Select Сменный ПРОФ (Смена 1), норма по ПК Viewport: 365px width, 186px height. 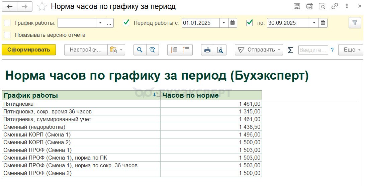tap(132, 158)
